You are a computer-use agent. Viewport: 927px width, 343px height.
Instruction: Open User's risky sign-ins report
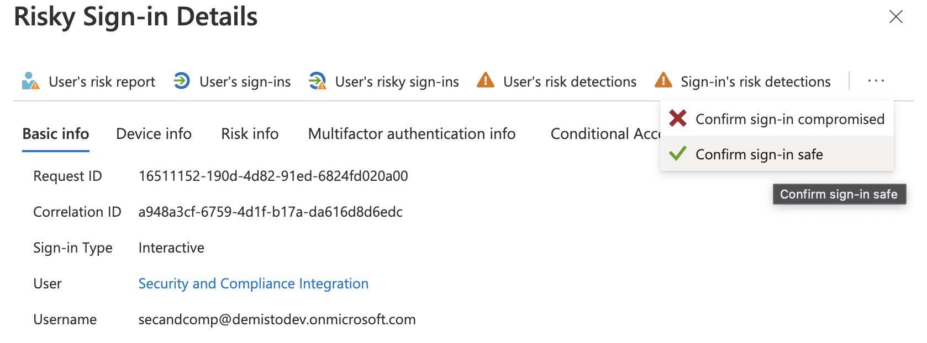(397, 82)
